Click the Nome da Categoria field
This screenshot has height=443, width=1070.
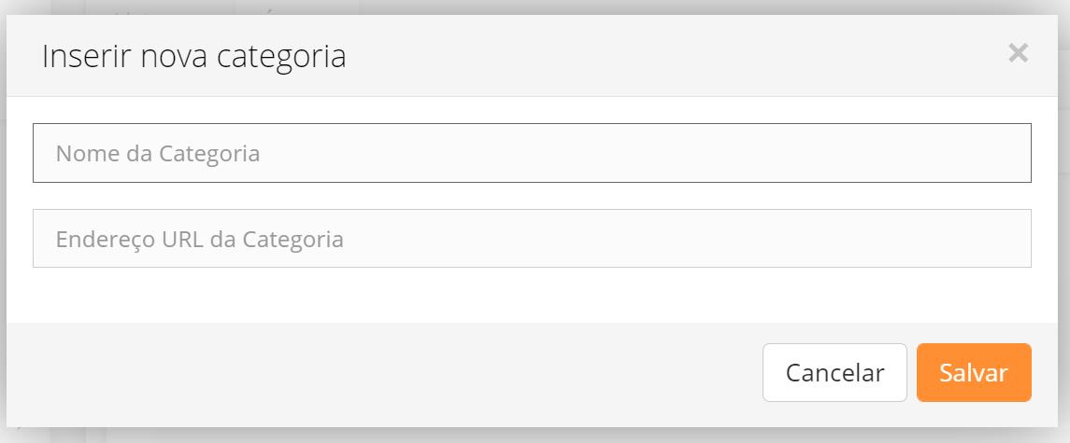532,153
